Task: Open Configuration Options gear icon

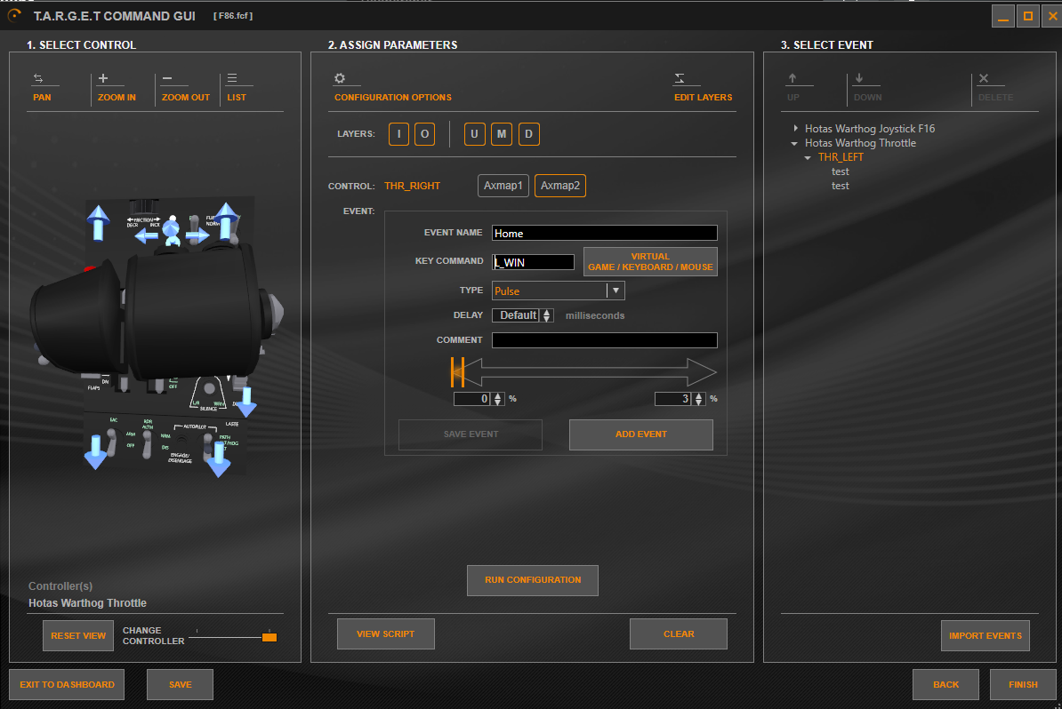Action: click(340, 79)
